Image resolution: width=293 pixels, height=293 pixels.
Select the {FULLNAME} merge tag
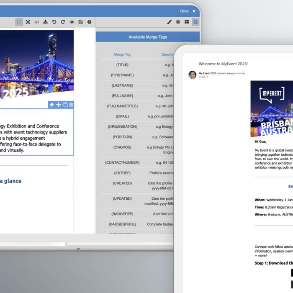point(122,96)
